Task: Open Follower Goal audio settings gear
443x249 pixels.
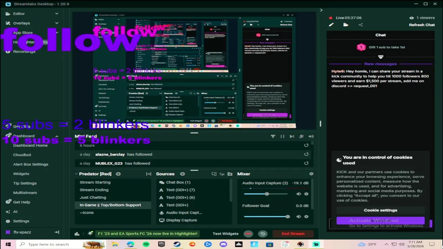Action: click(306, 216)
